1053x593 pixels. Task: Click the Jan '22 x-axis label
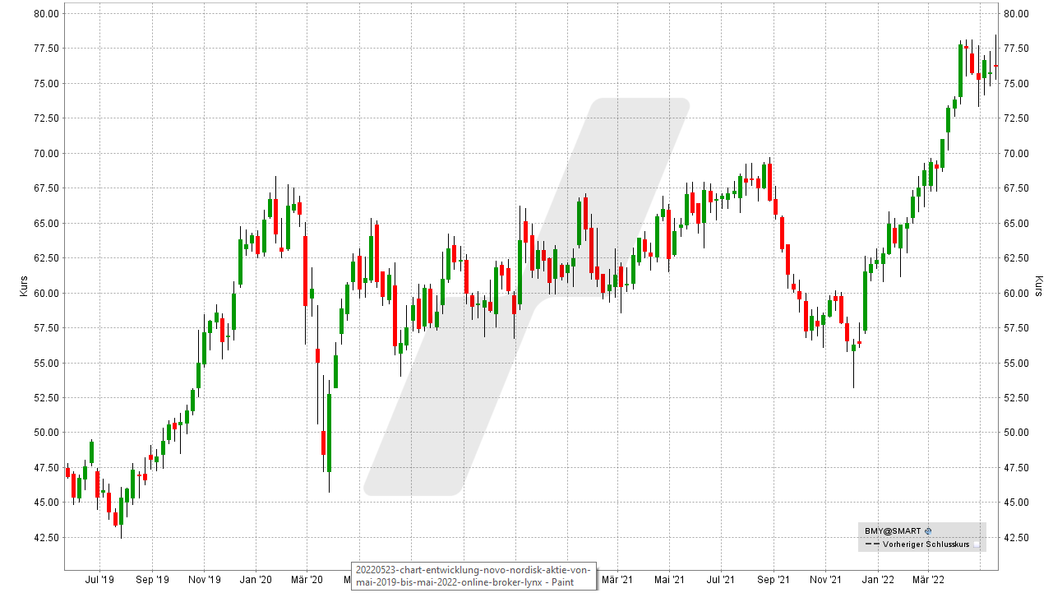tap(876, 580)
